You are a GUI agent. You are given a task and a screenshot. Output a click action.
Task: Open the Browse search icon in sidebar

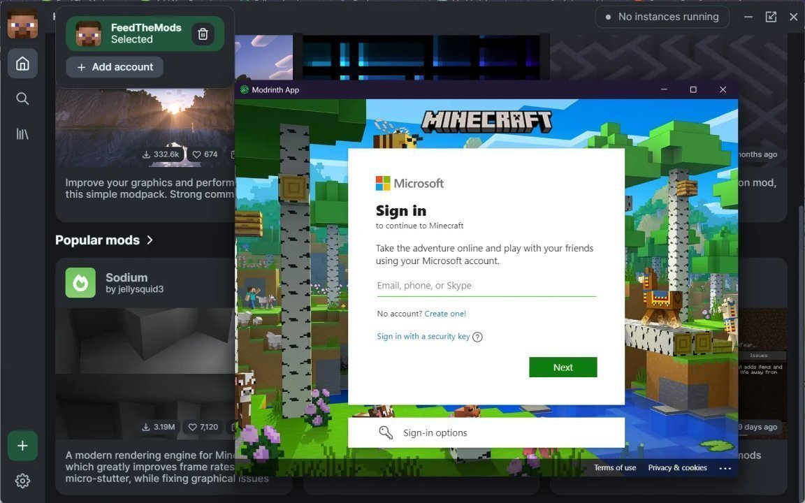(x=22, y=99)
